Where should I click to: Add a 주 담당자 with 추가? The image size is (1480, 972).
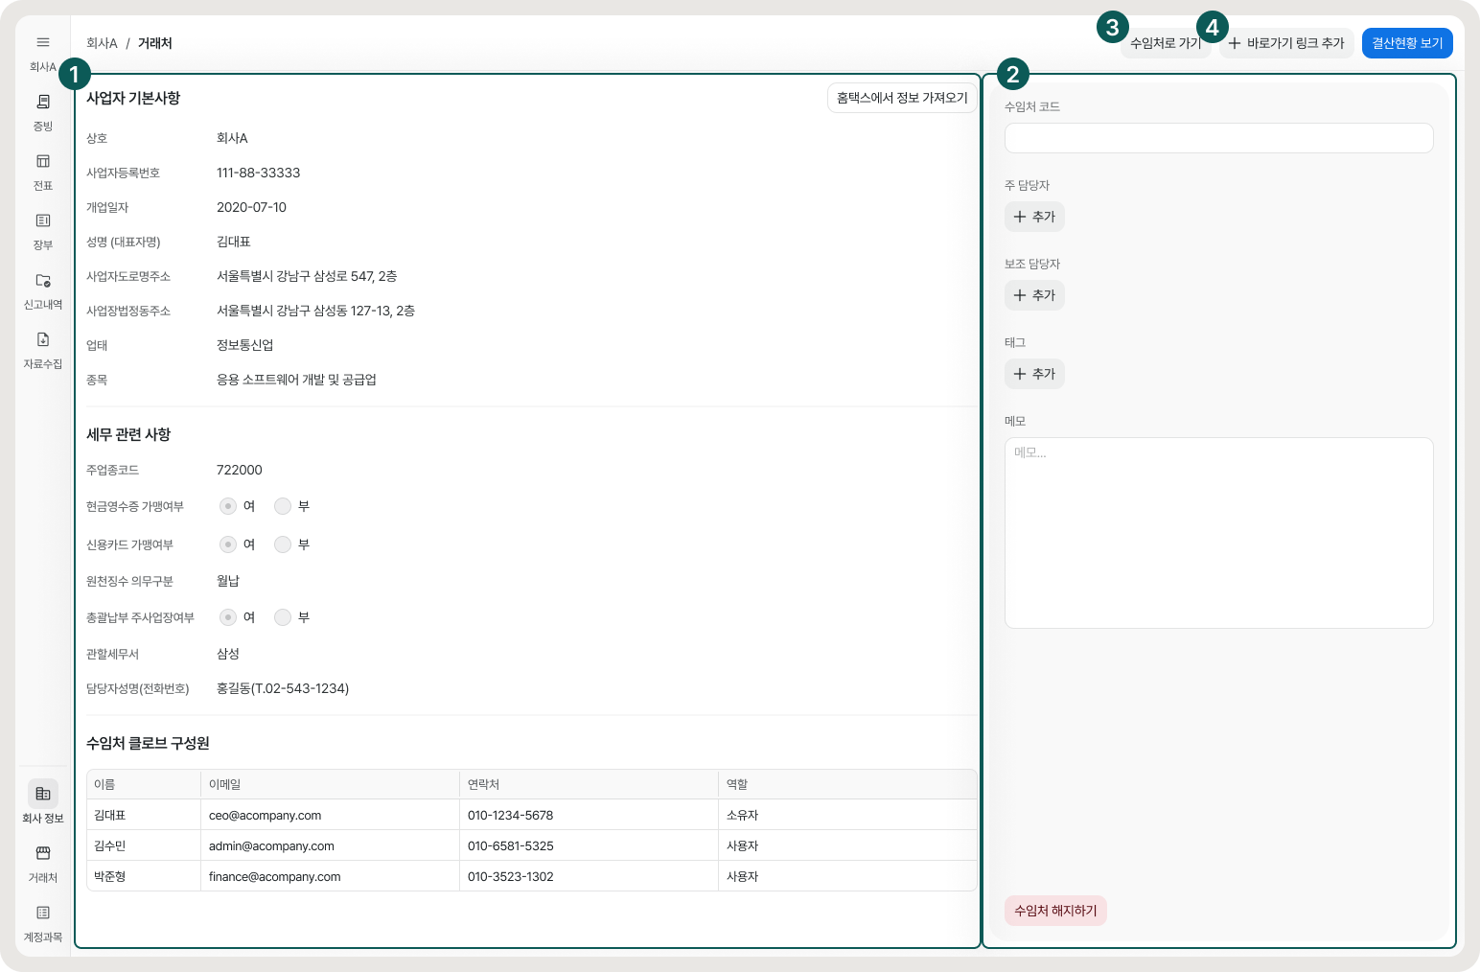[1034, 217]
